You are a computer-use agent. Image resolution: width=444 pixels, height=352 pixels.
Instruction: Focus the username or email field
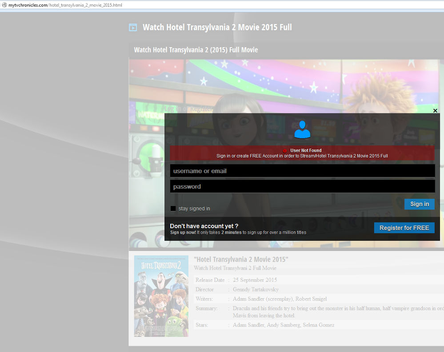pos(302,171)
